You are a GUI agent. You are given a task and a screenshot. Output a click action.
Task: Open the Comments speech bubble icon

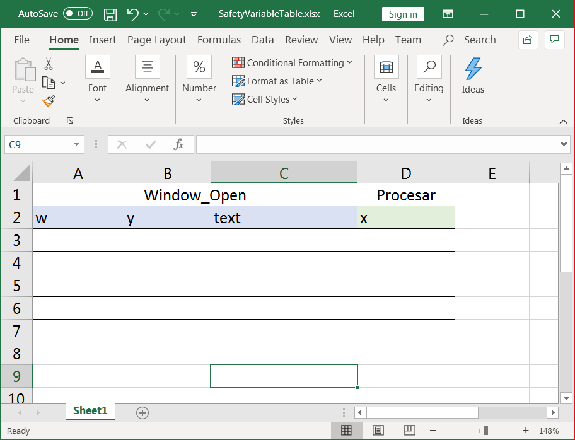click(554, 40)
